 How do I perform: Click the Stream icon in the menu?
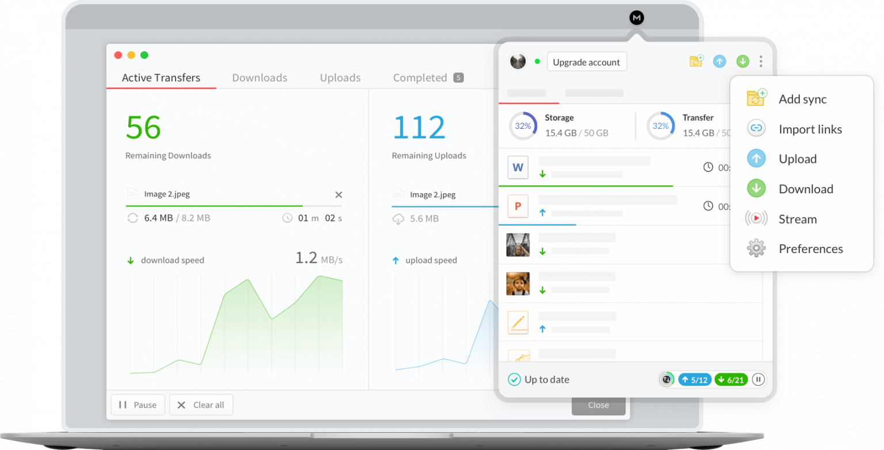click(756, 218)
